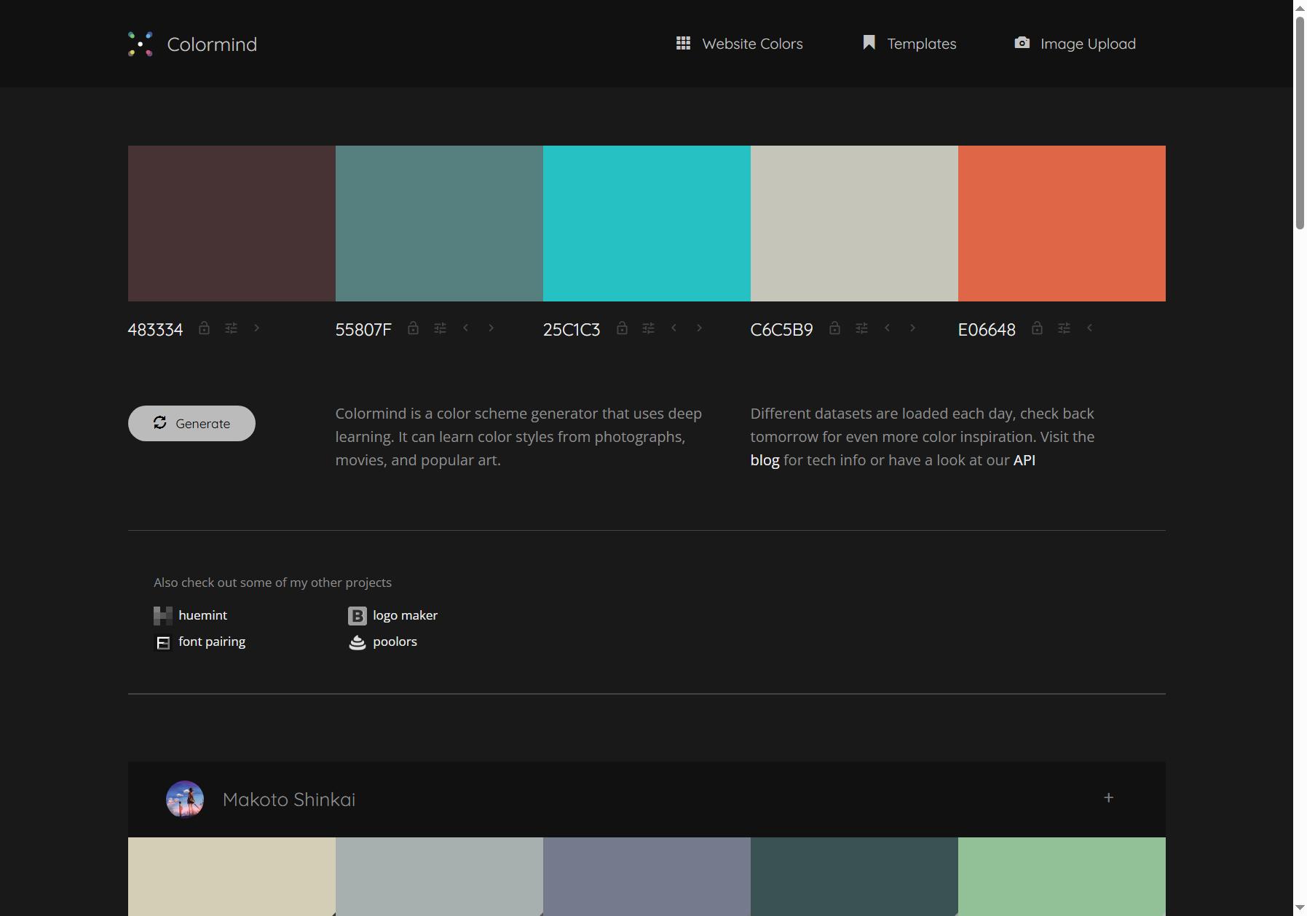Move 25C1C3 color to the left
This screenshot has width=1307, height=916.
(674, 328)
